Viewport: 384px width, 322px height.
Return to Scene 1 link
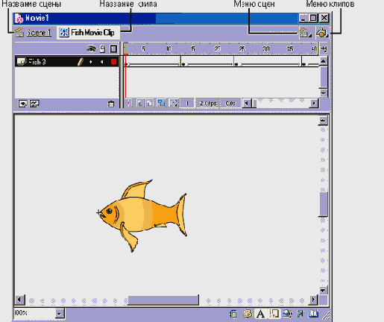pyautogui.click(x=39, y=33)
